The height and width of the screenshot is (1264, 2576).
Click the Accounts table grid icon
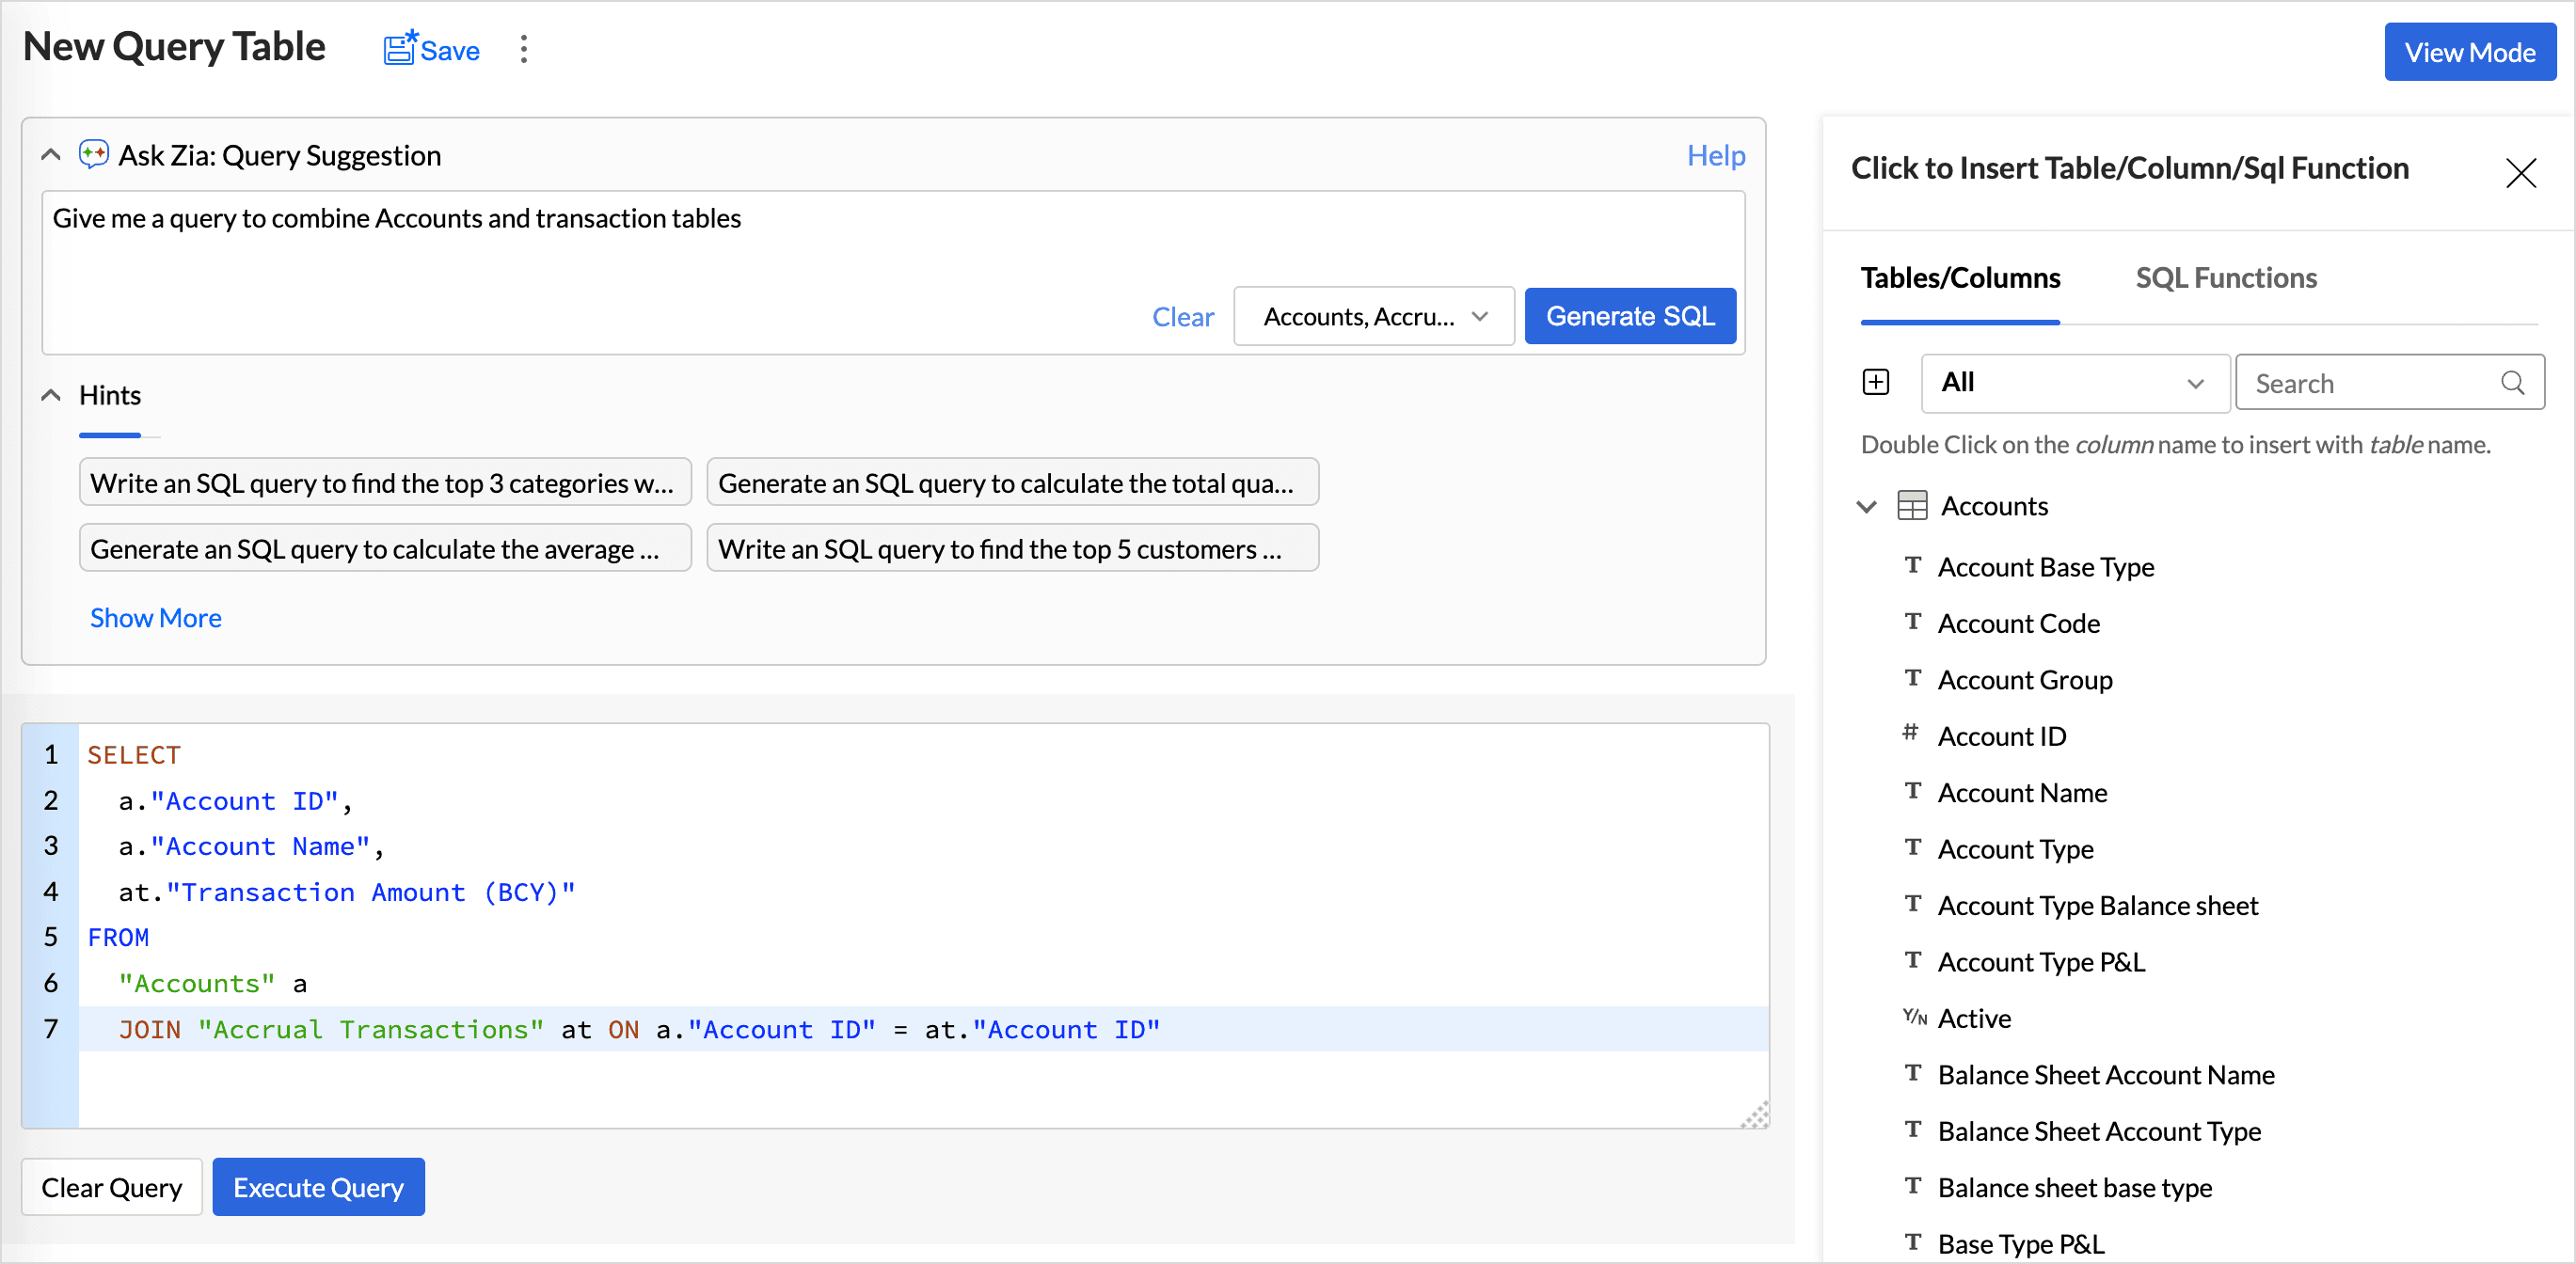tap(1912, 506)
